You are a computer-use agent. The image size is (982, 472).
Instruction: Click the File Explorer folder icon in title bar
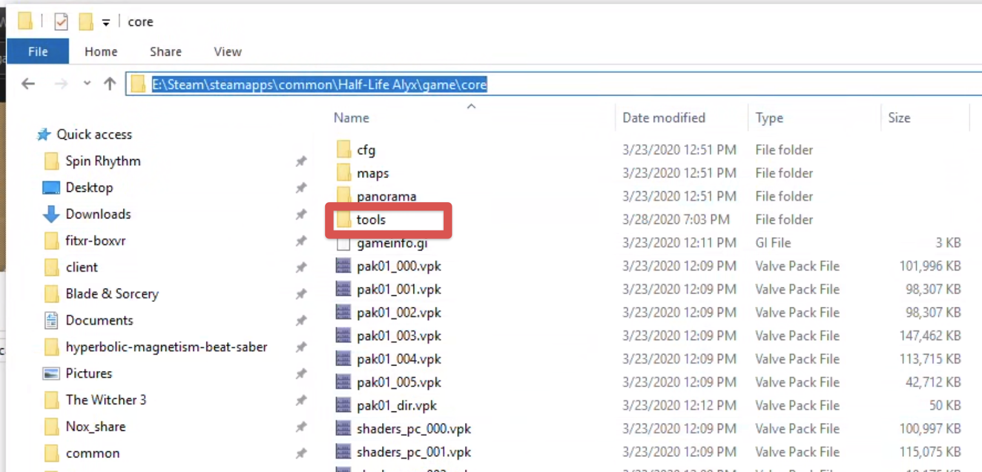(x=25, y=22)
